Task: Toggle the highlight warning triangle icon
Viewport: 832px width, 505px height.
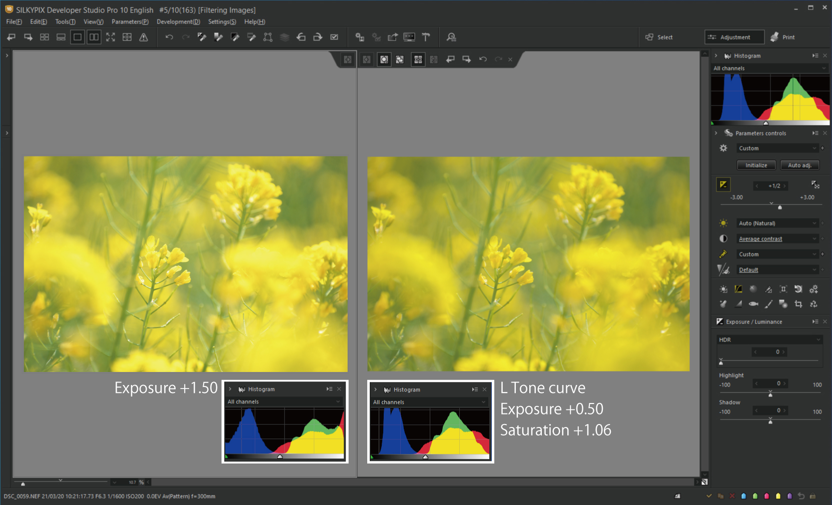Action: click(144, 37)
